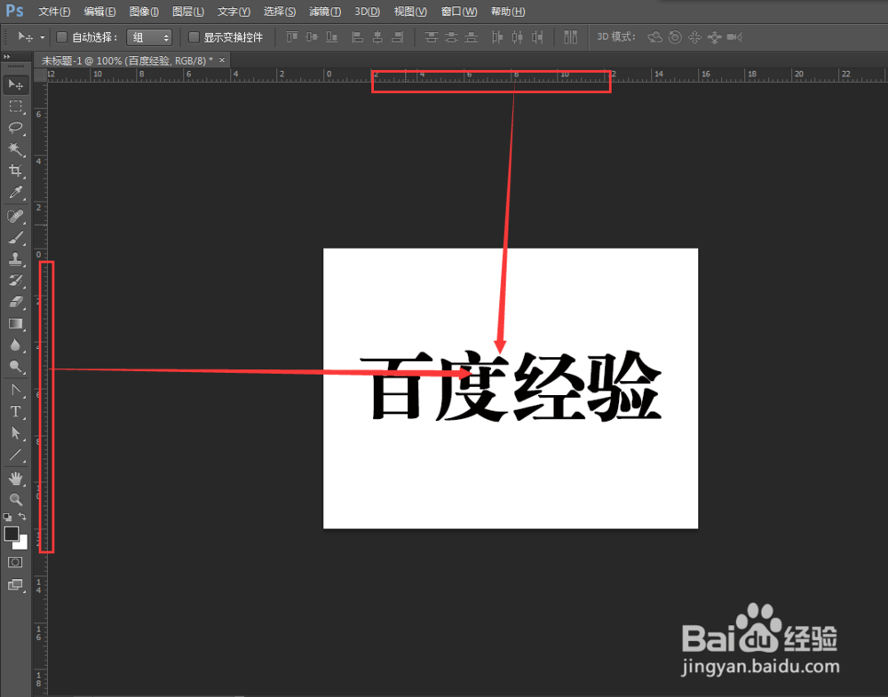This screenshot has width=888, height=697.
Task: Choose 3D roll mode icon
Action: pyautogui.click(x=675, y=37)
